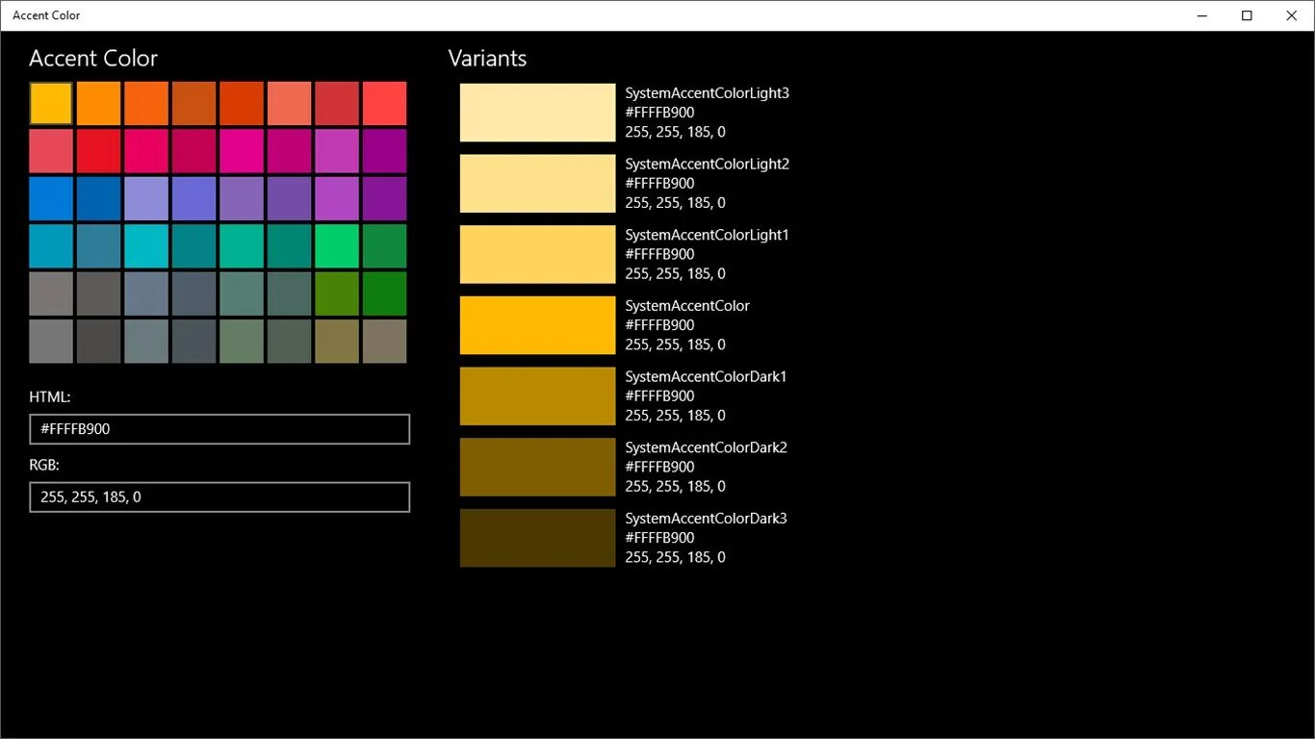Choose the first blue swatch in third row
1315x739 pixels.
[51, 198]
